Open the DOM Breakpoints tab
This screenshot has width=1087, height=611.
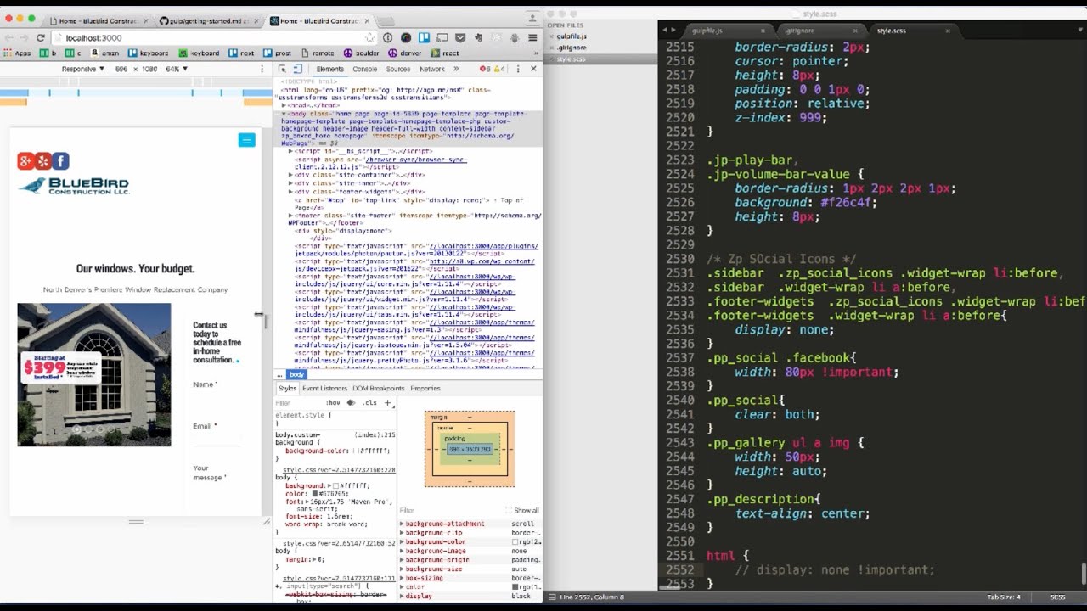point(379,388)
